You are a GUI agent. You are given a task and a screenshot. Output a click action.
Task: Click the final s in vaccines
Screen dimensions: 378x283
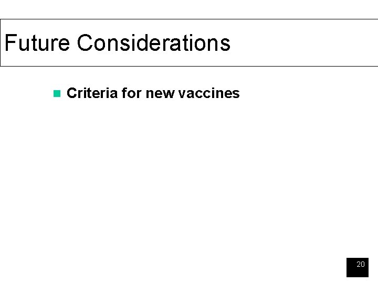tap(236, 94)
